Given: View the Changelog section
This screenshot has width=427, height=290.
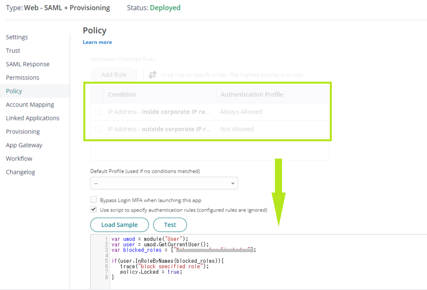Looking at the screenshot, I should [21, 172].
